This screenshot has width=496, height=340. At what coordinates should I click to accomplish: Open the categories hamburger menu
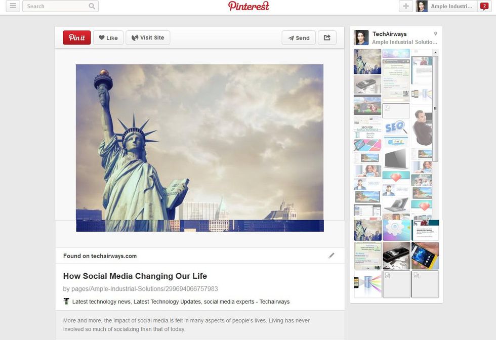click(13, 6)
